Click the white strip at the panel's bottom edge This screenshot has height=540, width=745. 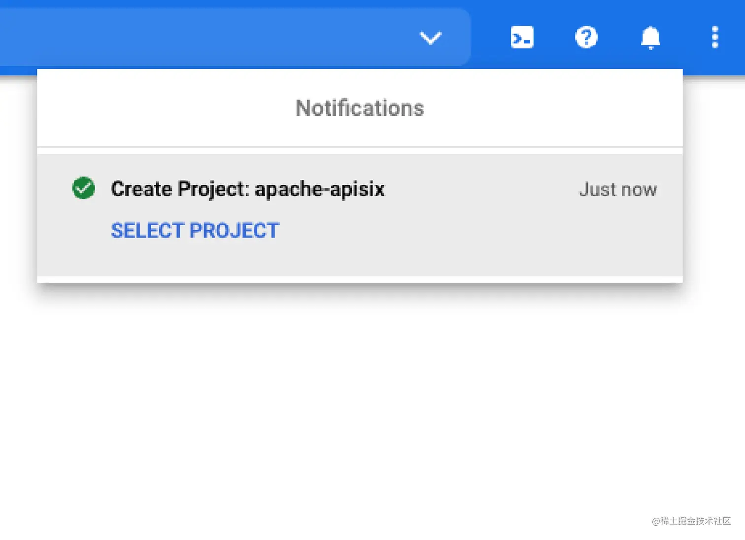(x=360, y=279)
